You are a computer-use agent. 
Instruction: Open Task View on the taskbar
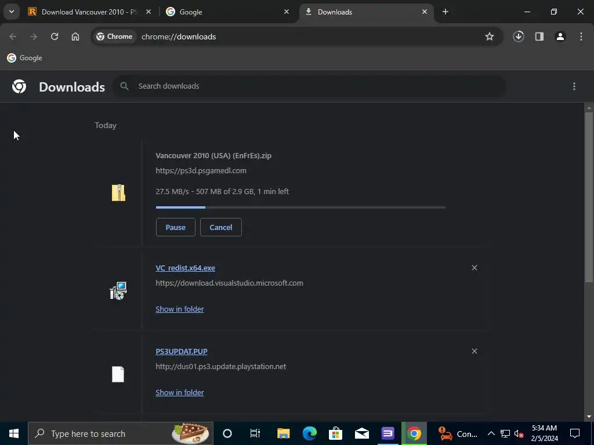tap(255, 433)
